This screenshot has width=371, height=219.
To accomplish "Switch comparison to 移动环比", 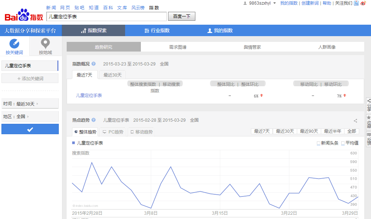I will point(333,84).
